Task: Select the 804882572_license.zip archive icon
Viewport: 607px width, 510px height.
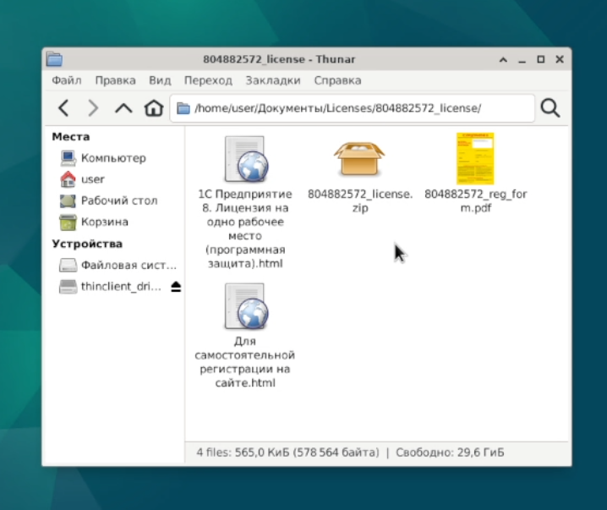Action: point(359,158)
